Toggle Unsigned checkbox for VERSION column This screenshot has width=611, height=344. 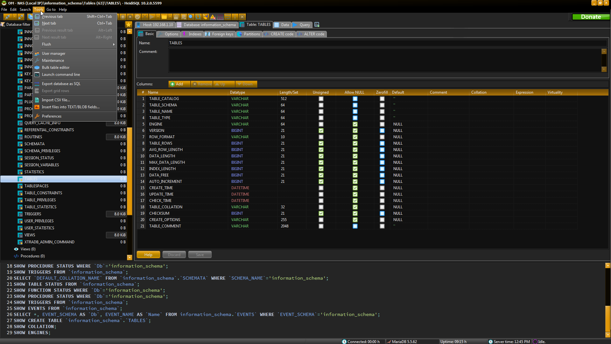(321, 131)
